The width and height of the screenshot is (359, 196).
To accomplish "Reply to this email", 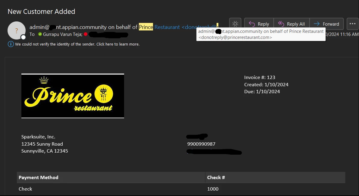I will pyautogui.click(x=259, y=24).
